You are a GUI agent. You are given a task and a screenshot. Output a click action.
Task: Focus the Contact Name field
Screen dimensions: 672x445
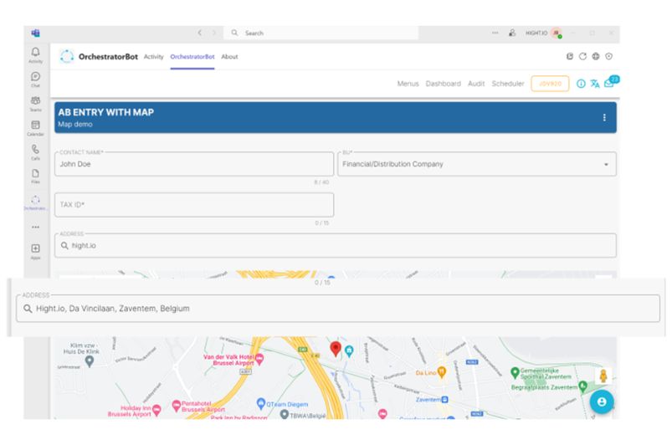click(x=194, y=164)
